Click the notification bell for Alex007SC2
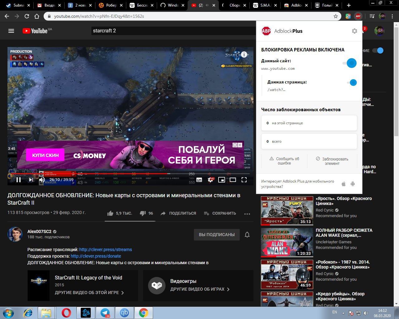 point(247,235)
